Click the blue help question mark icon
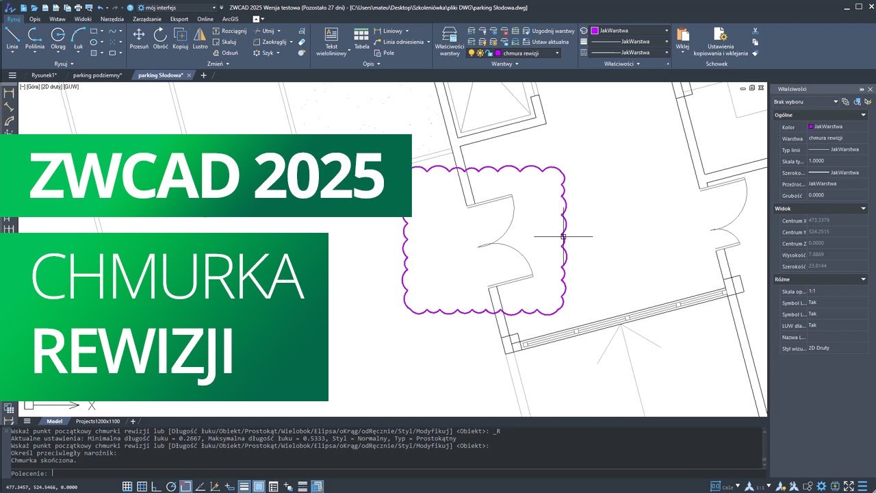The height and width of the screenshot is (493, 876). coord(130,7)
